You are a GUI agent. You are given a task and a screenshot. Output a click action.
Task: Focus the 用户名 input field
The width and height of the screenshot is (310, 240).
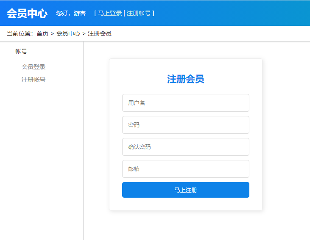185,103
